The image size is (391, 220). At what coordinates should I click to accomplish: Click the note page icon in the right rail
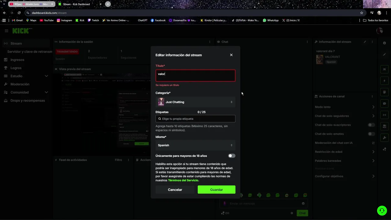click(384, 92)
